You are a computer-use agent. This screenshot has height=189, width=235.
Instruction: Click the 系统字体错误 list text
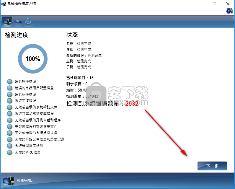pyautogui.click(x=25, y=101)
